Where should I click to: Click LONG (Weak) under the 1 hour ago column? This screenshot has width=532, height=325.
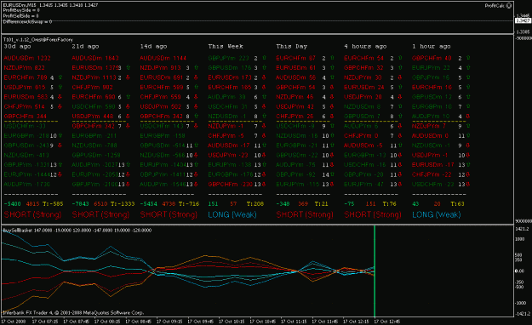pyautogui.click(x=437, y=214)
